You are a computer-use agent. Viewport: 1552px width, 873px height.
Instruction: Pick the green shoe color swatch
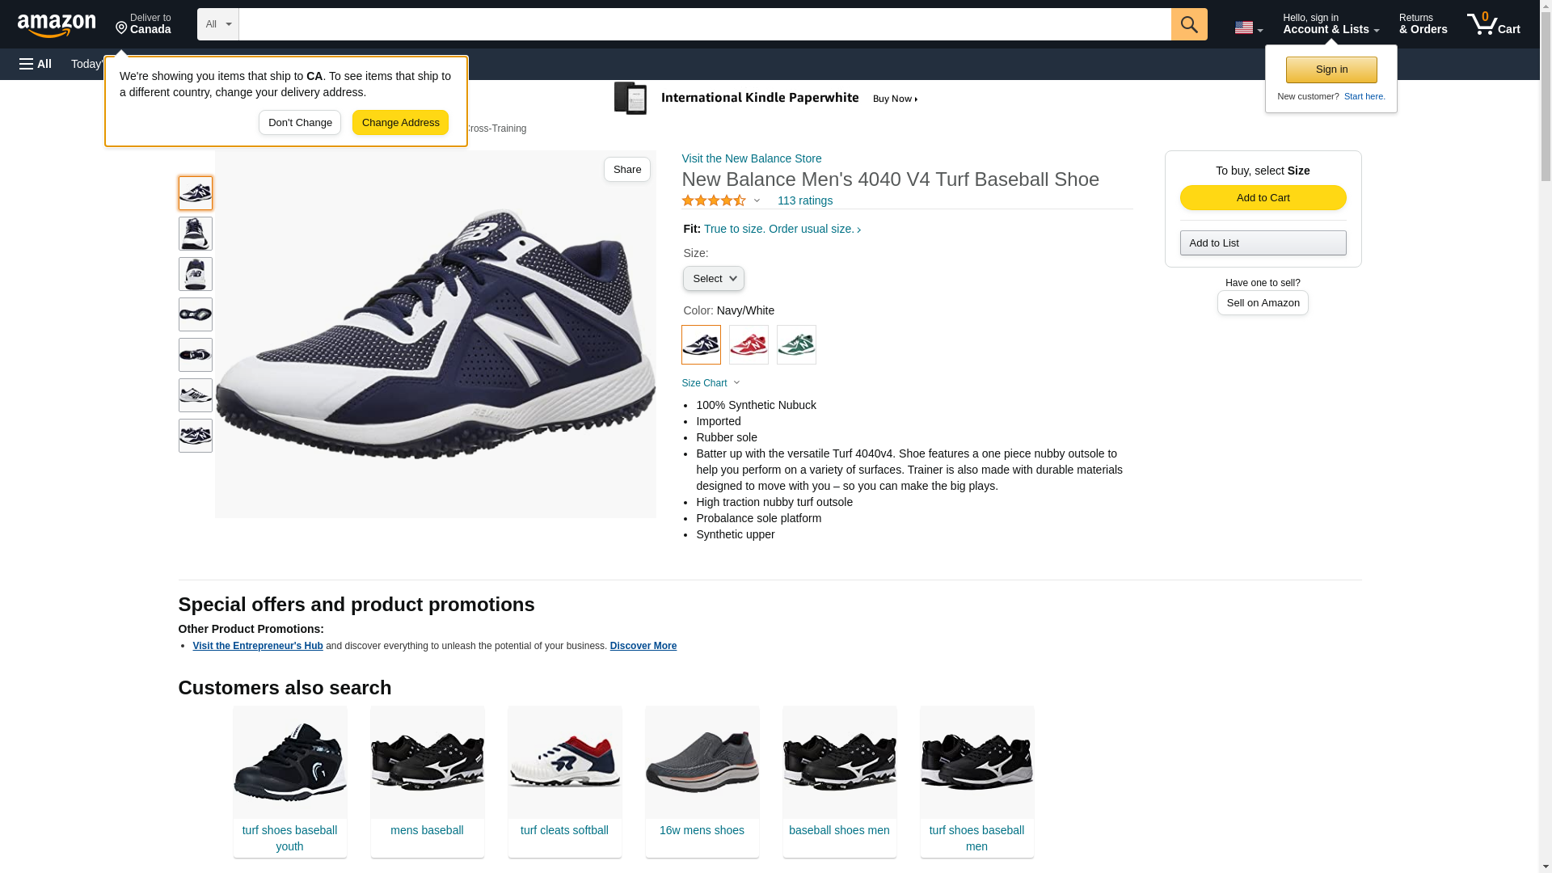coord(796,344)
